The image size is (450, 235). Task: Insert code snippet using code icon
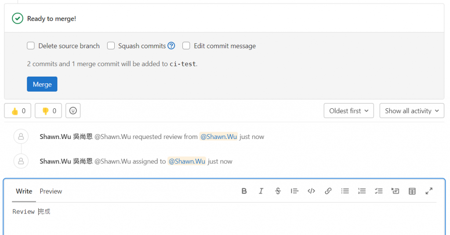[x=312, y=191]
